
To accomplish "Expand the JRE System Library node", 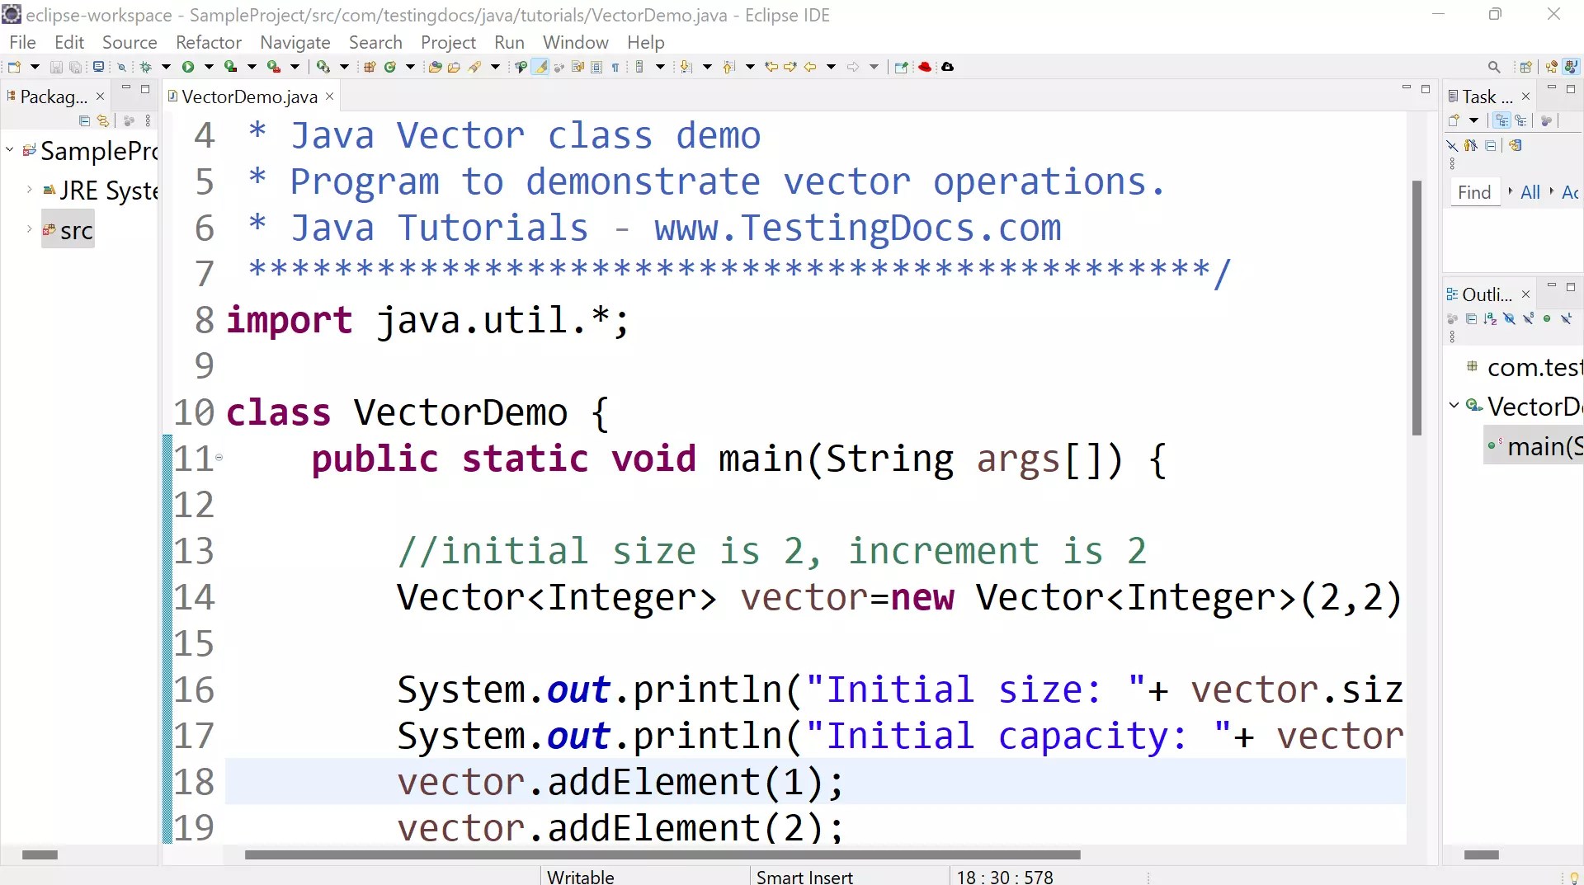I will (29, 190).
